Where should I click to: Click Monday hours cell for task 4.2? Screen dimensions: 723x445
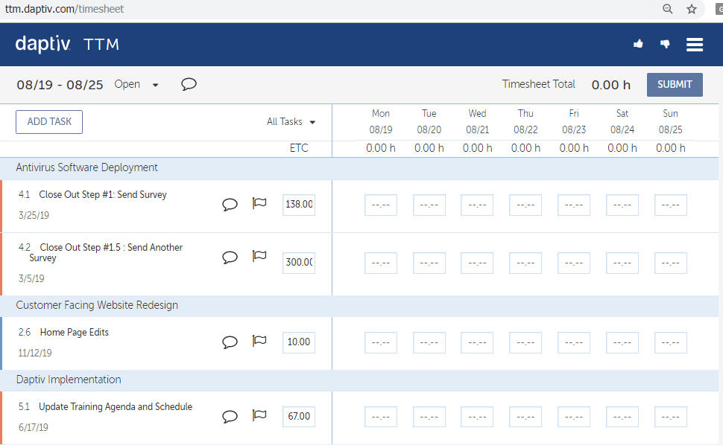[x=381, y=263]
